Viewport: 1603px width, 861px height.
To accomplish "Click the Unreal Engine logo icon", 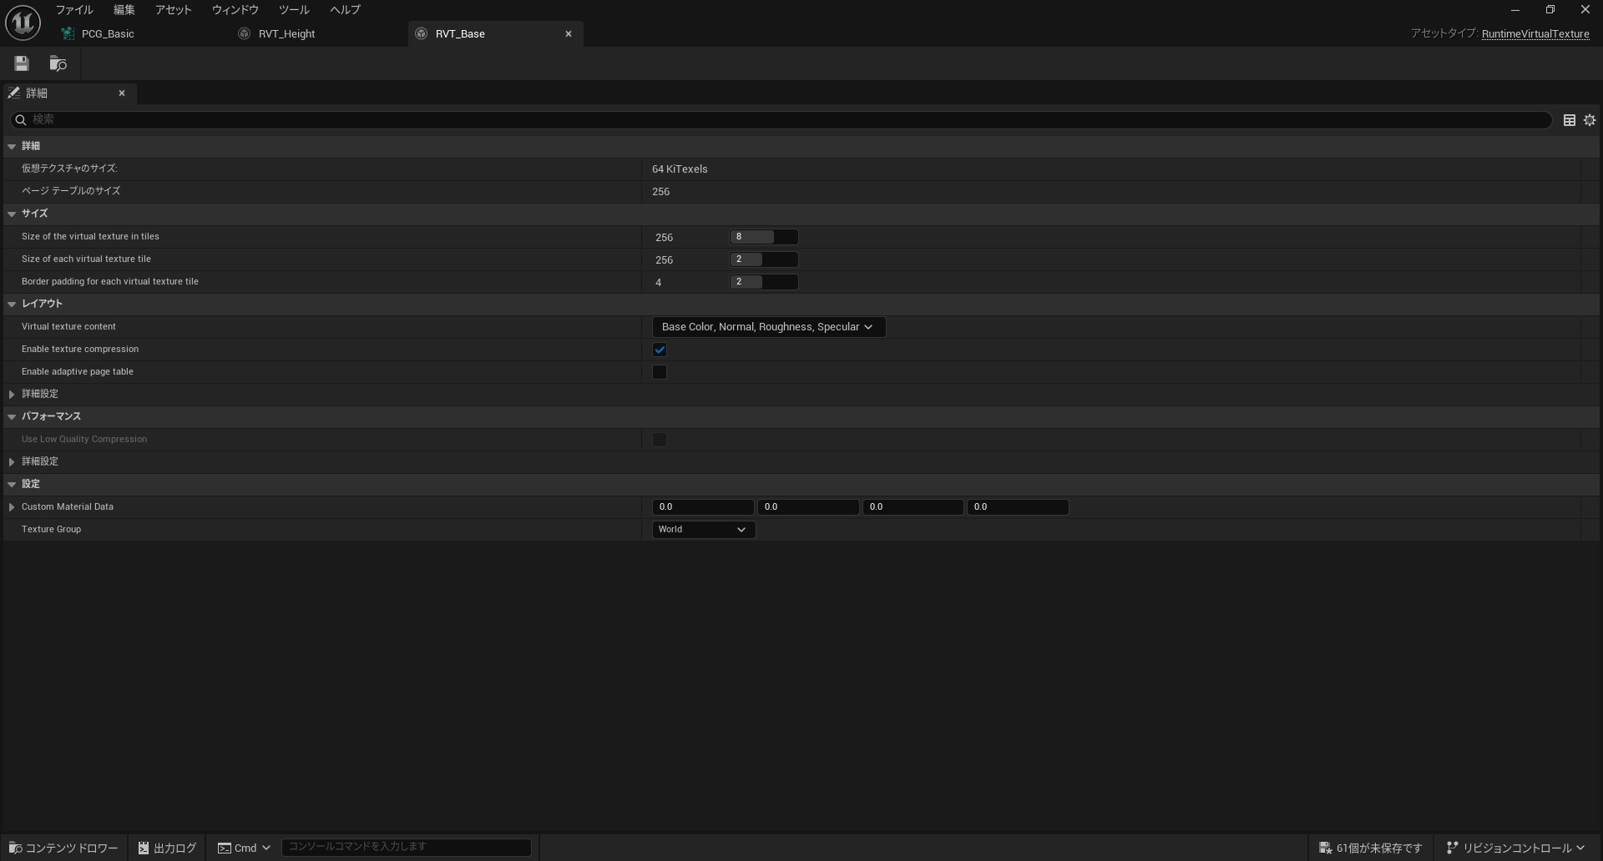I will pyautogui.click(x=23, y=23).
